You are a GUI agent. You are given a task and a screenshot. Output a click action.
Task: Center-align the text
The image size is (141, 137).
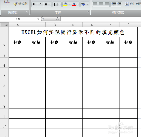101,4
